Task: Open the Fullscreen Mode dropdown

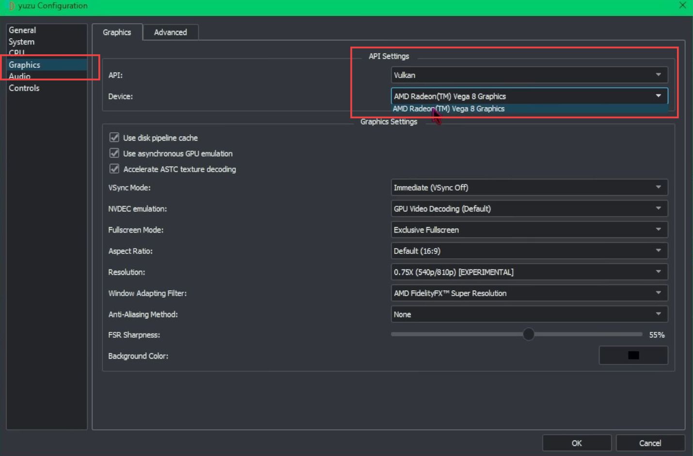Action: 529,230
